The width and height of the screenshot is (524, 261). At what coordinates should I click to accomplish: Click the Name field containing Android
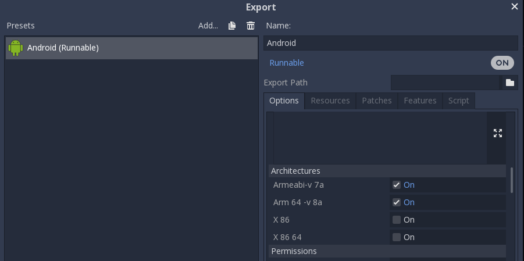391,43
